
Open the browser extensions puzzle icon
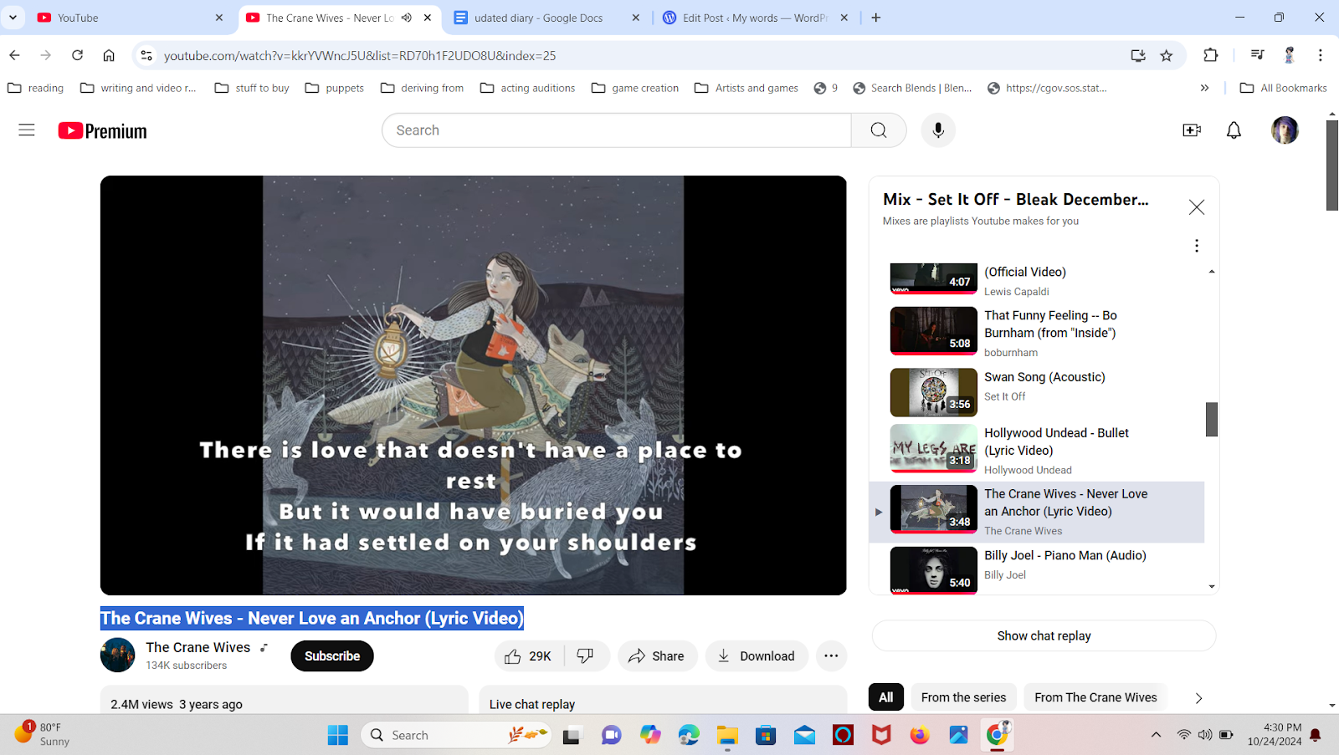(x=1211, y=55)
